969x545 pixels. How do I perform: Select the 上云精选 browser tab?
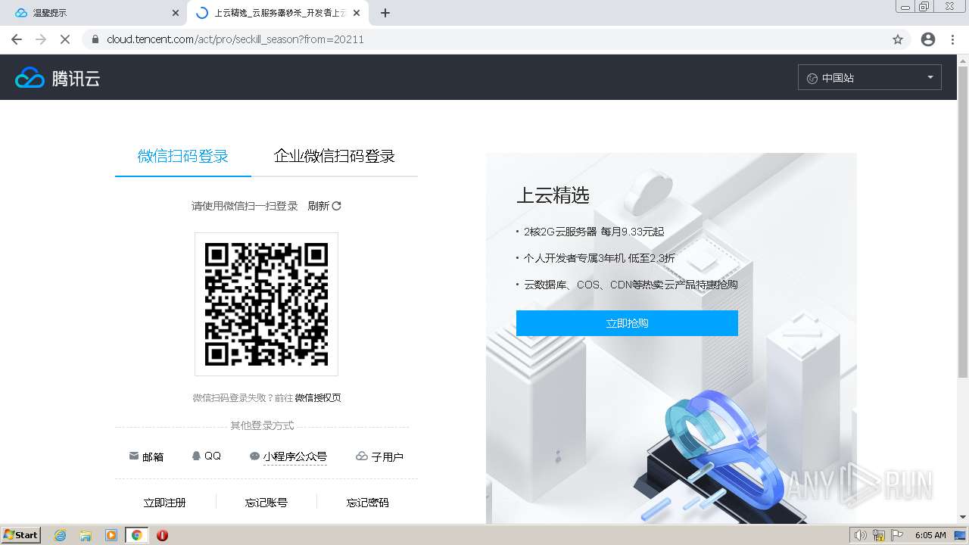tap(278, 13)
